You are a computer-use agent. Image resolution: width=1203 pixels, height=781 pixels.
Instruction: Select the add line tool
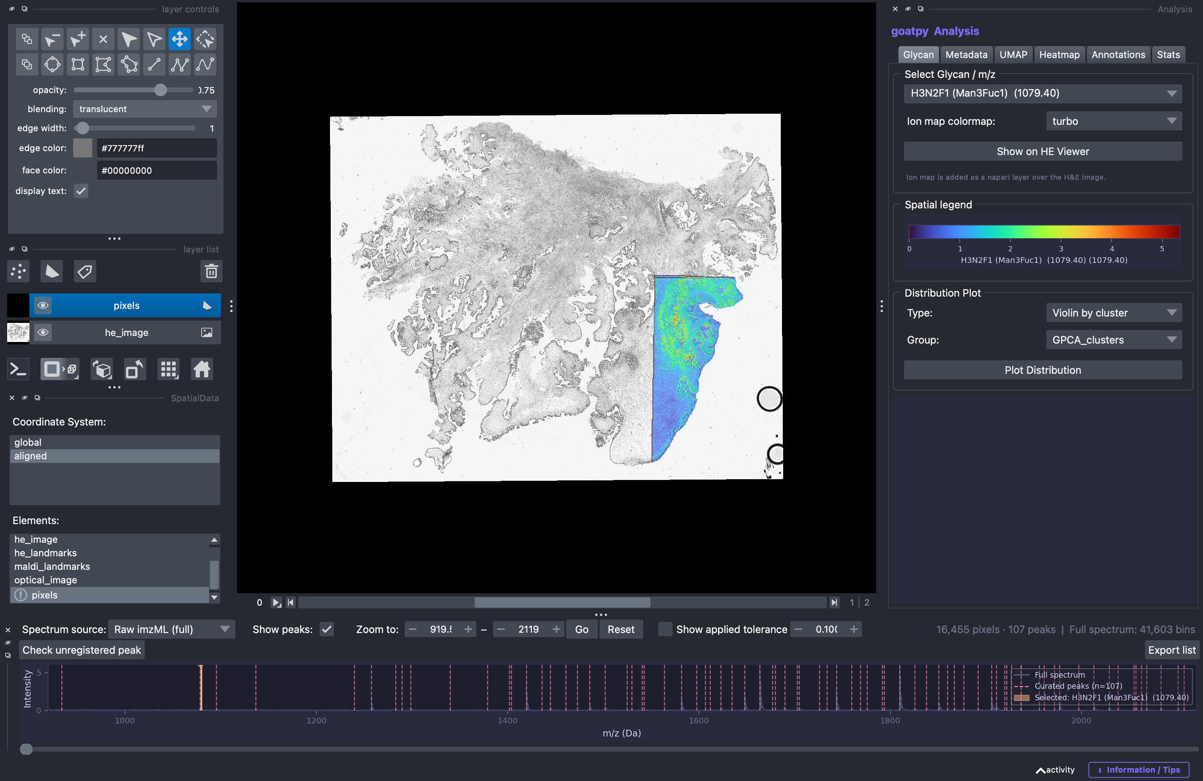point(154,65)
